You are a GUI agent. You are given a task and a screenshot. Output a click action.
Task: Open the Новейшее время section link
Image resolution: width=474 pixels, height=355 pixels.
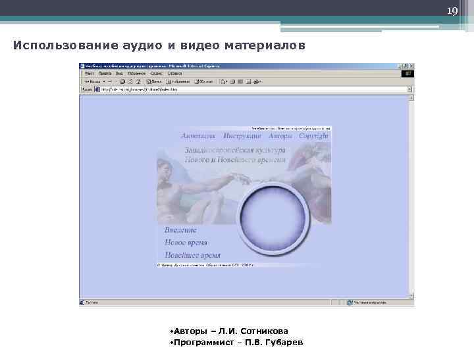(x=192, y=255)
